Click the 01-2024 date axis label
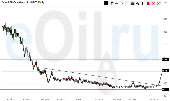Image resolution: width=170 pixels, height=101 pixels. 12,99
